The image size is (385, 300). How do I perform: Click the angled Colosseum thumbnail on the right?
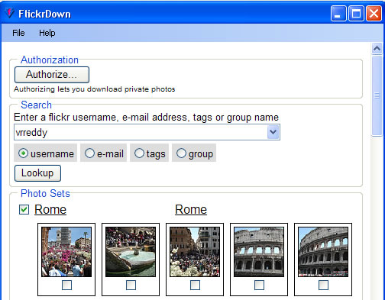tap(323, 252)
